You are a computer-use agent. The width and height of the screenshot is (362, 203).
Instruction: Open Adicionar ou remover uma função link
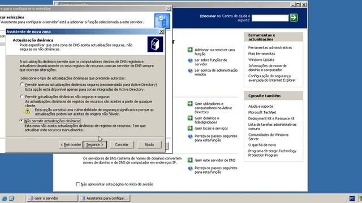click(x=214, y=52)
